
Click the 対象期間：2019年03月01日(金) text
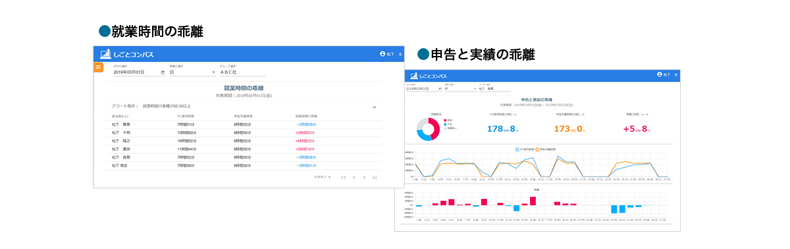coord(244,96)
